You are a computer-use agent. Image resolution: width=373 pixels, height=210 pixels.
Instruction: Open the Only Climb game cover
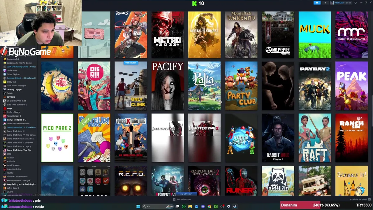pyautogui.click(x=131, y=86)
